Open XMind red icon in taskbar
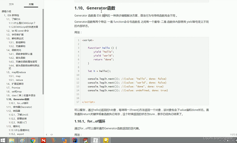 pyautogui.click(x=43, y=140)
